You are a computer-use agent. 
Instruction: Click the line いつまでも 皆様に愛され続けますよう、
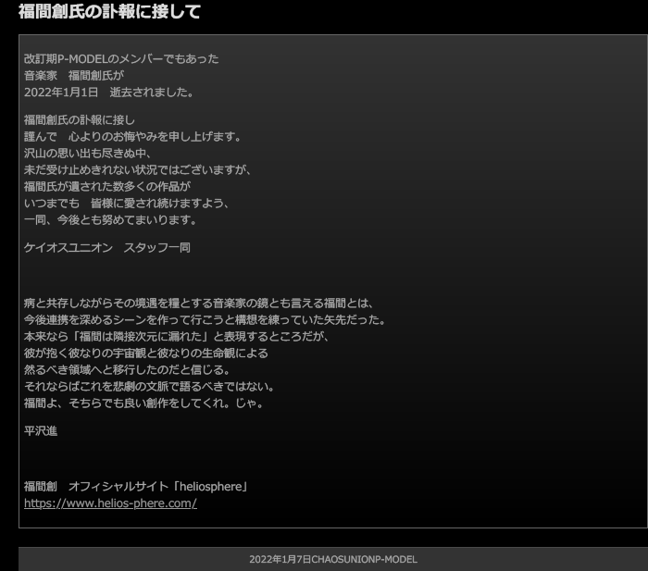pyautogui.click(x=127, y=204)
